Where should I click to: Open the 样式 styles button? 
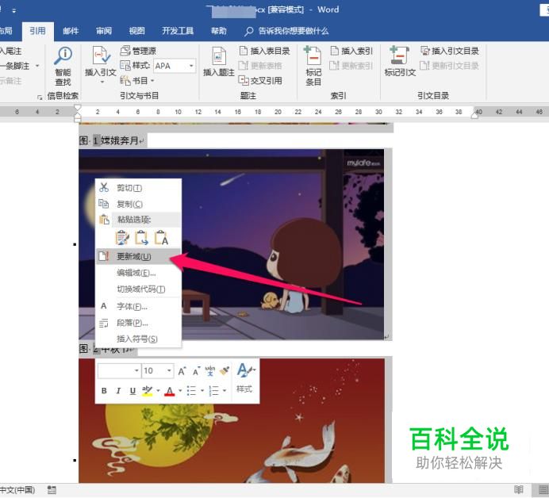click(244, 378)
